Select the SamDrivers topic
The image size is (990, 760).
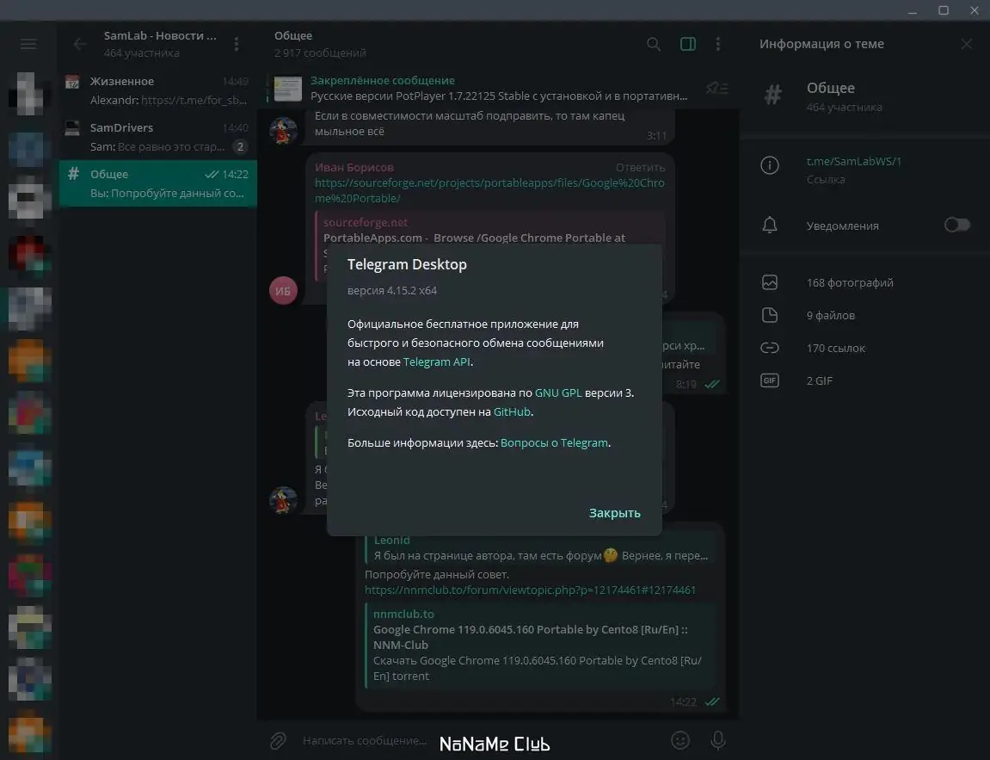158,137
